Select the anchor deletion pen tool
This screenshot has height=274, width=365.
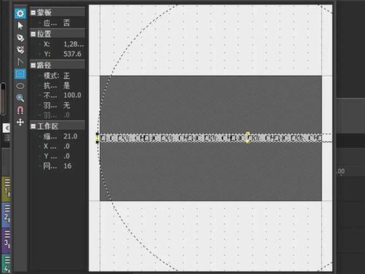(x=20, y=50)
